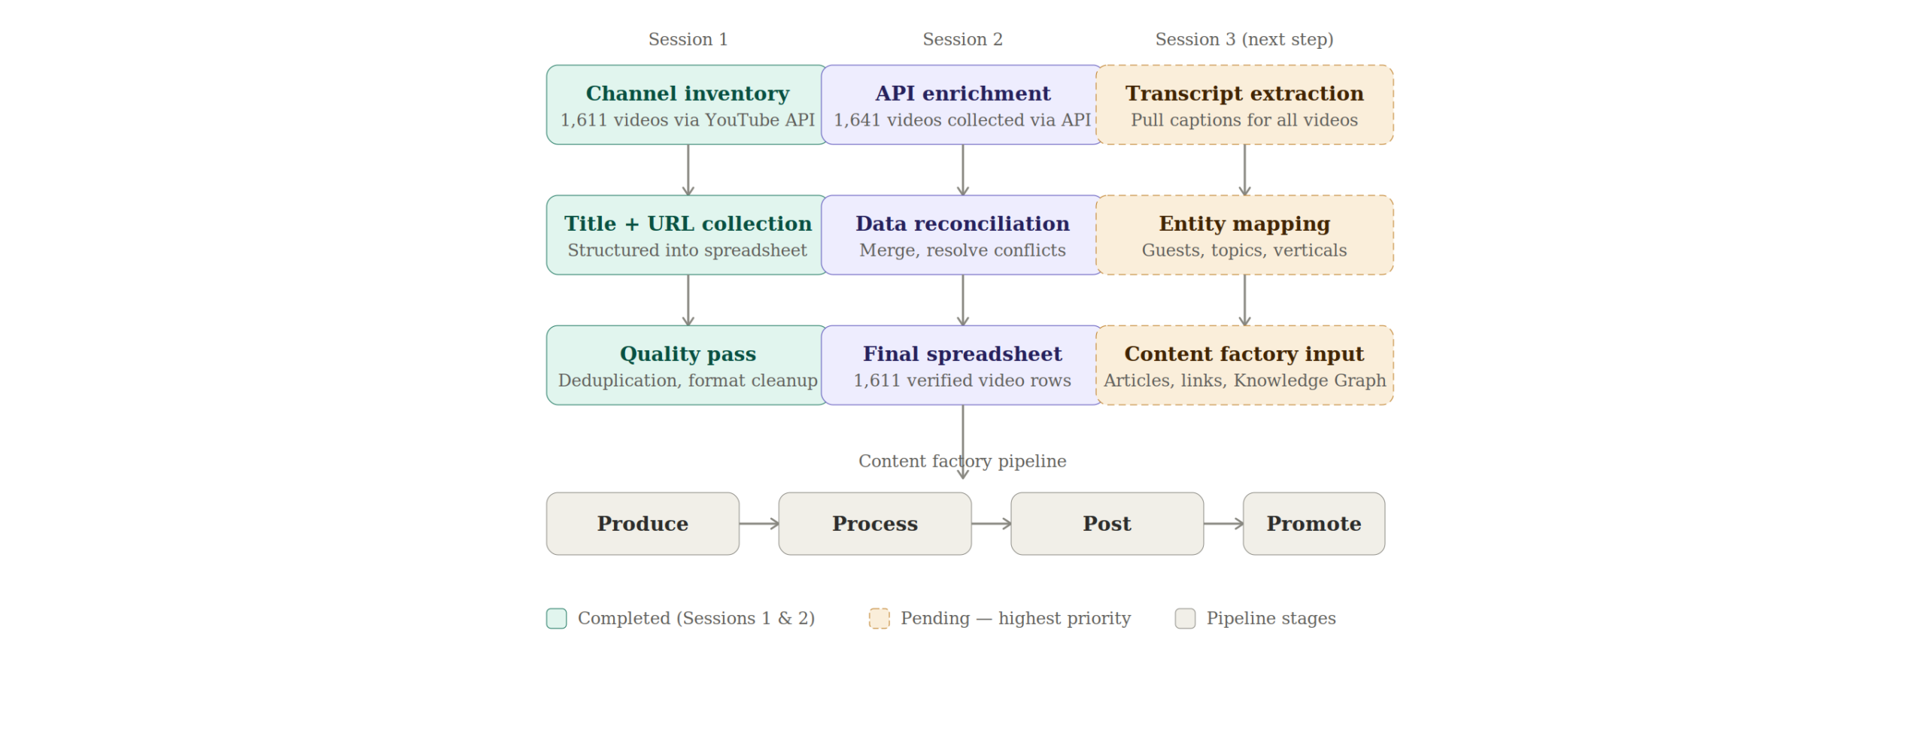Open the Transcript extraction node
Screen dimensions: 1926x736
point(1244,104)
